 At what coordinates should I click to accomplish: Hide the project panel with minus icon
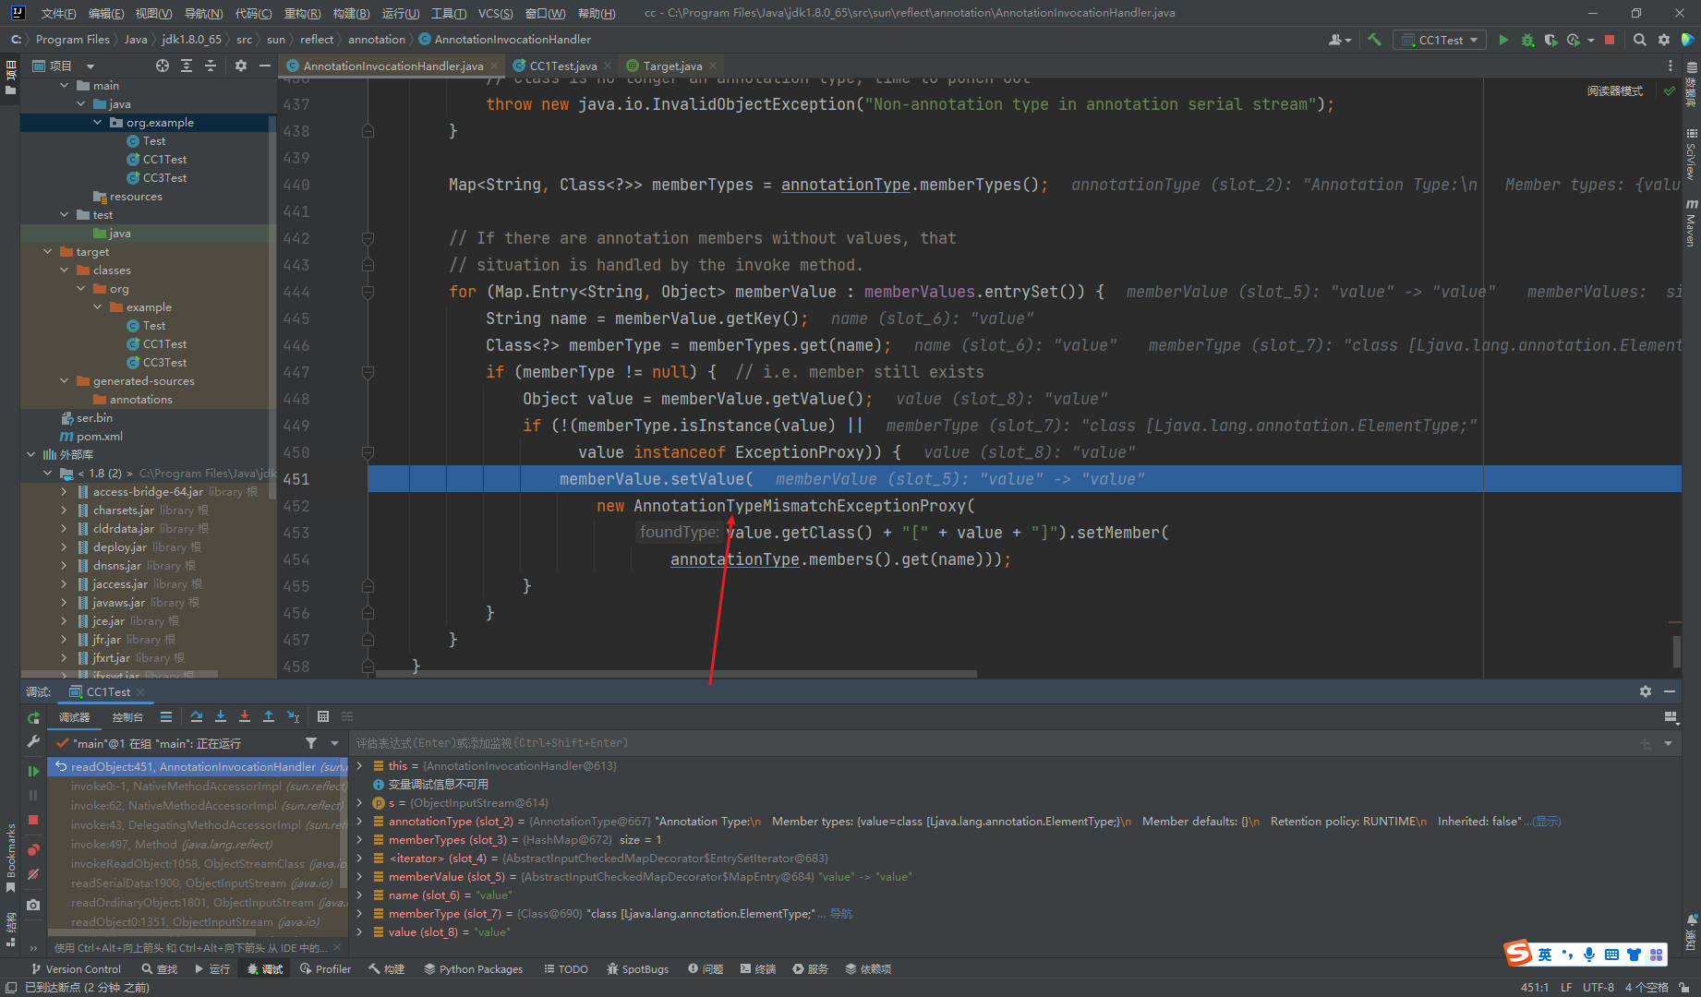[265, 66]
